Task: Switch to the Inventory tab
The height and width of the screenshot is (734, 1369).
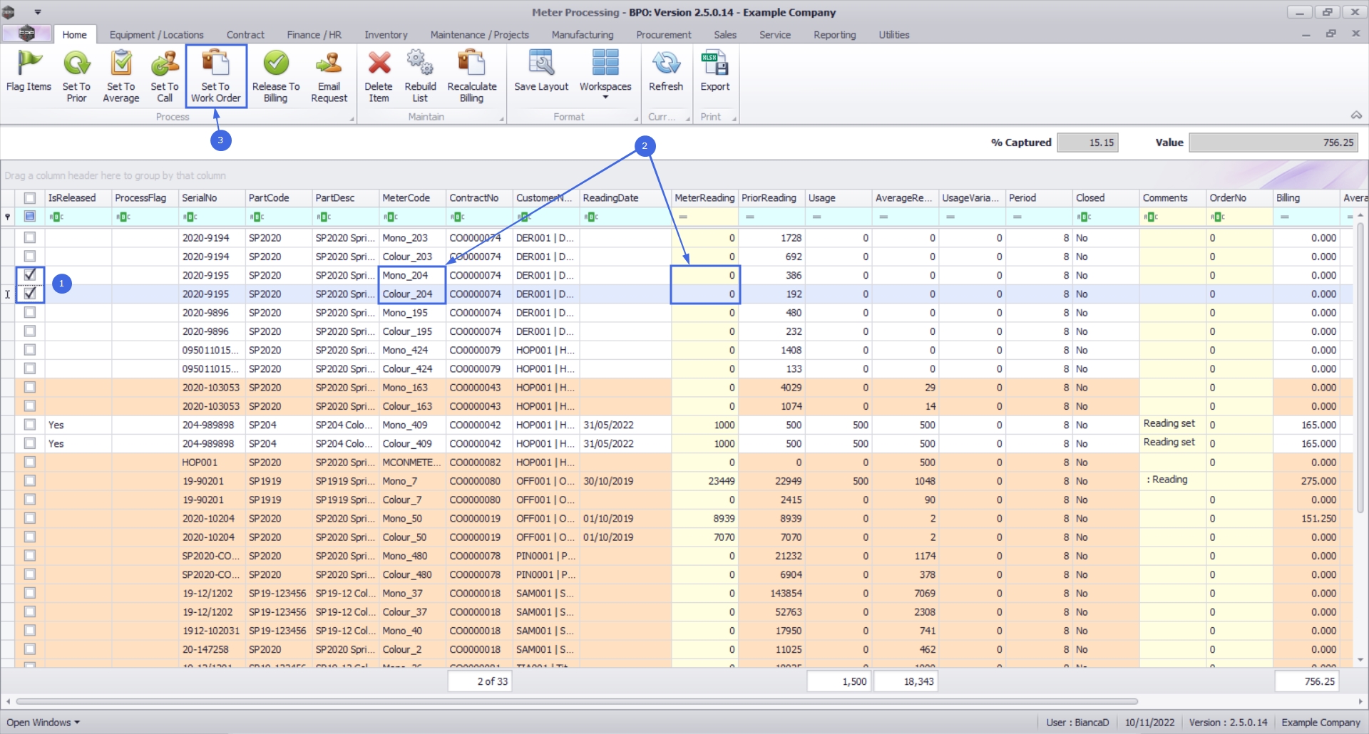Action: (x=386, y=35)
